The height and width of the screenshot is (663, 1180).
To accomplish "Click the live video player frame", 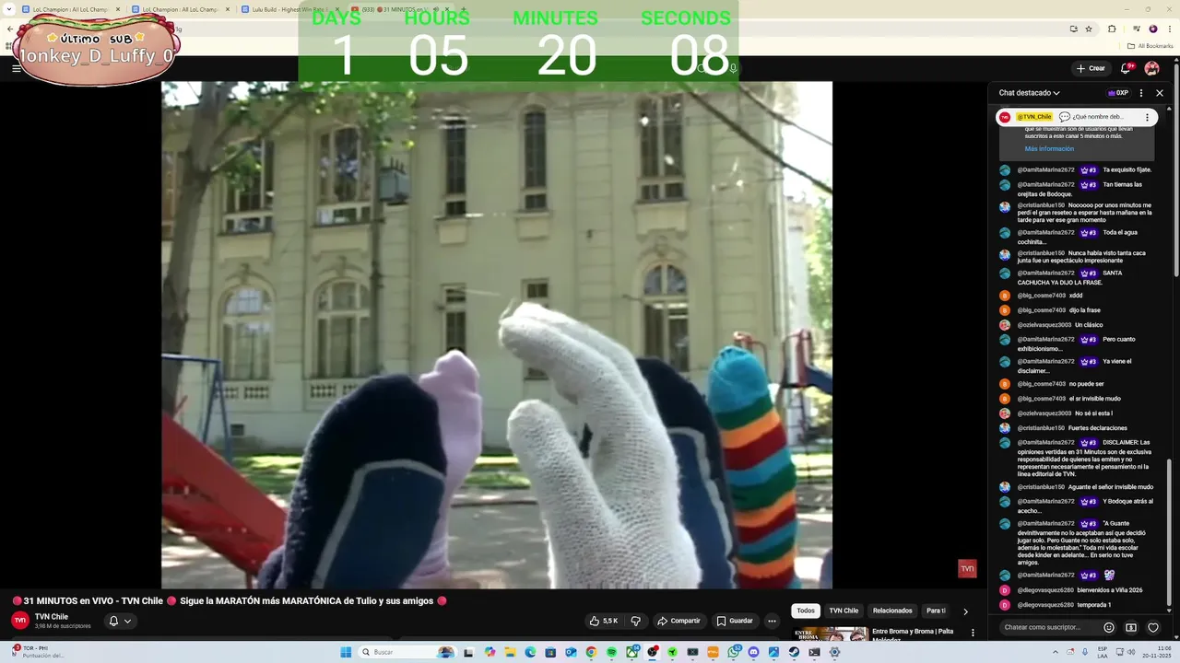I will pos(497,335).
